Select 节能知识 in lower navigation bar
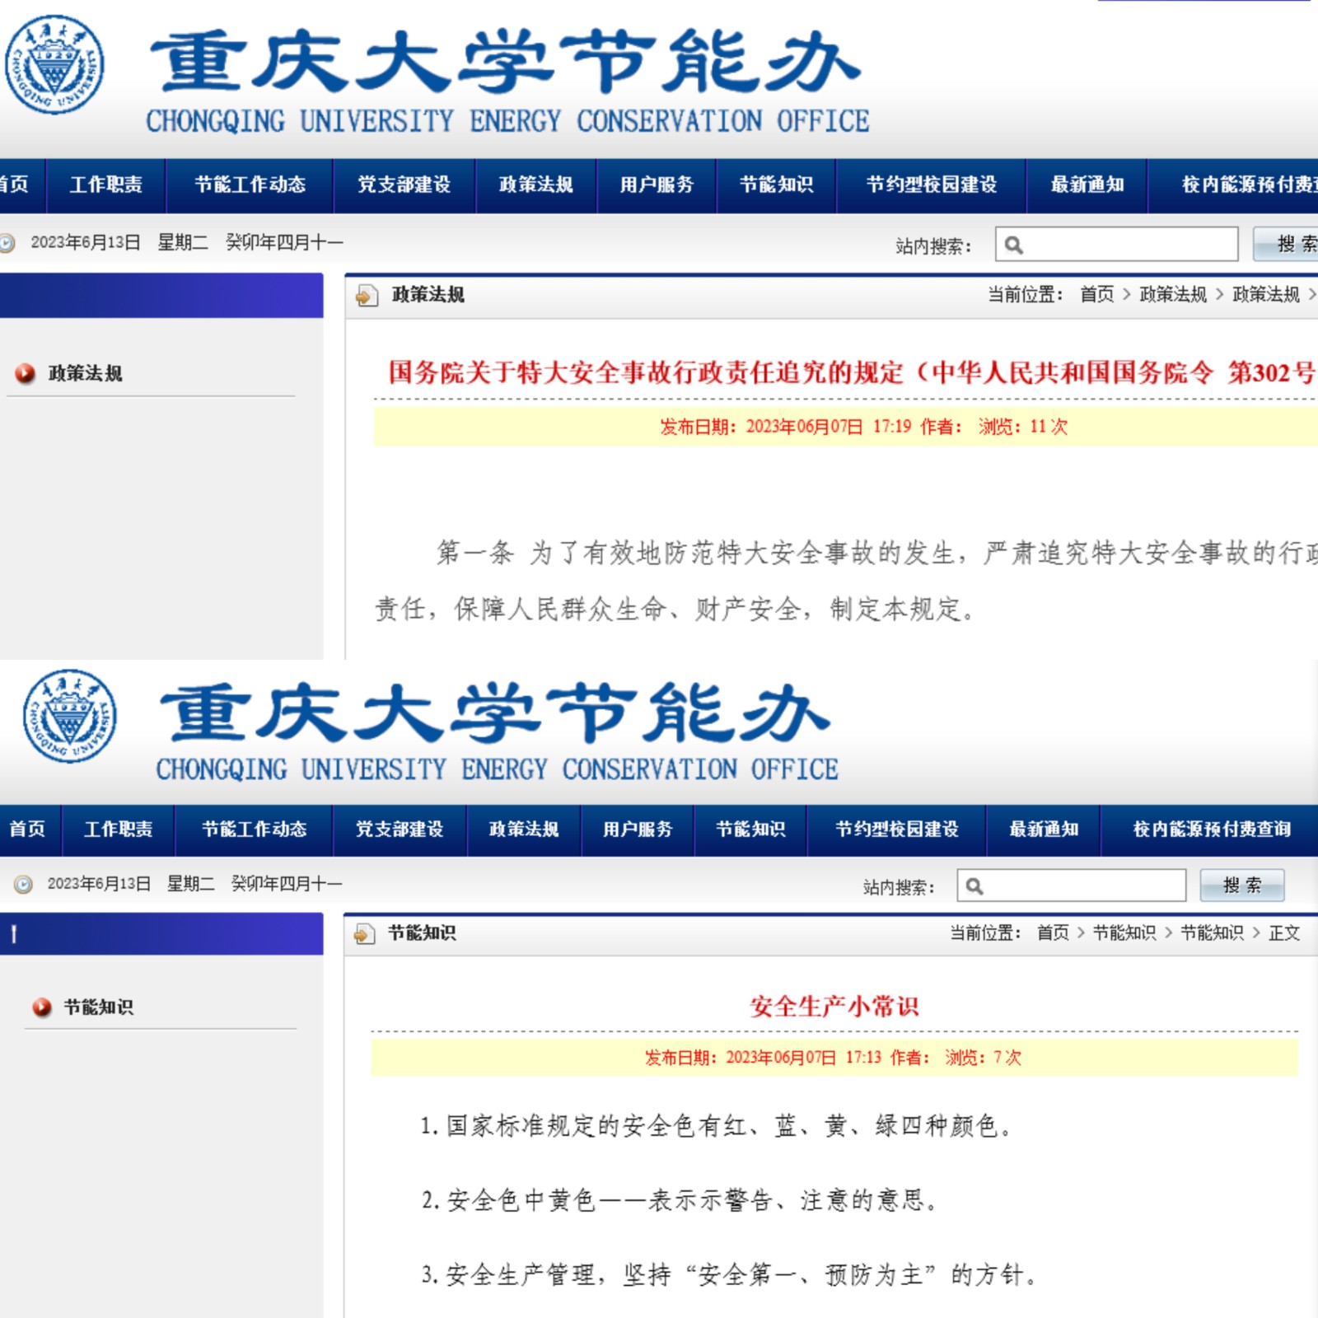 point(750,829)
